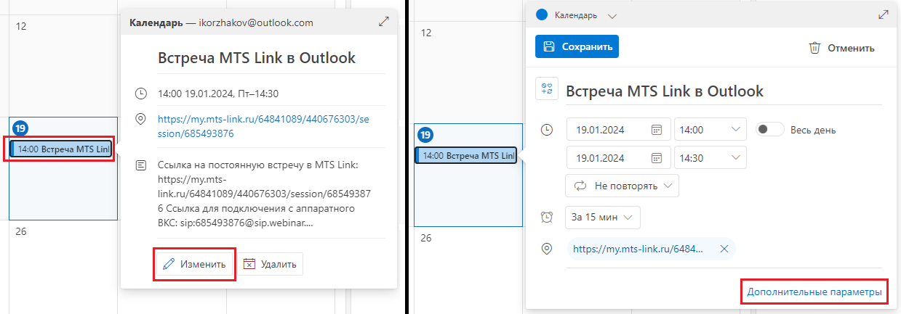Open the end date calendar picker icon
Viewport: 901px width, 314px height.
[x=657, y=157]
